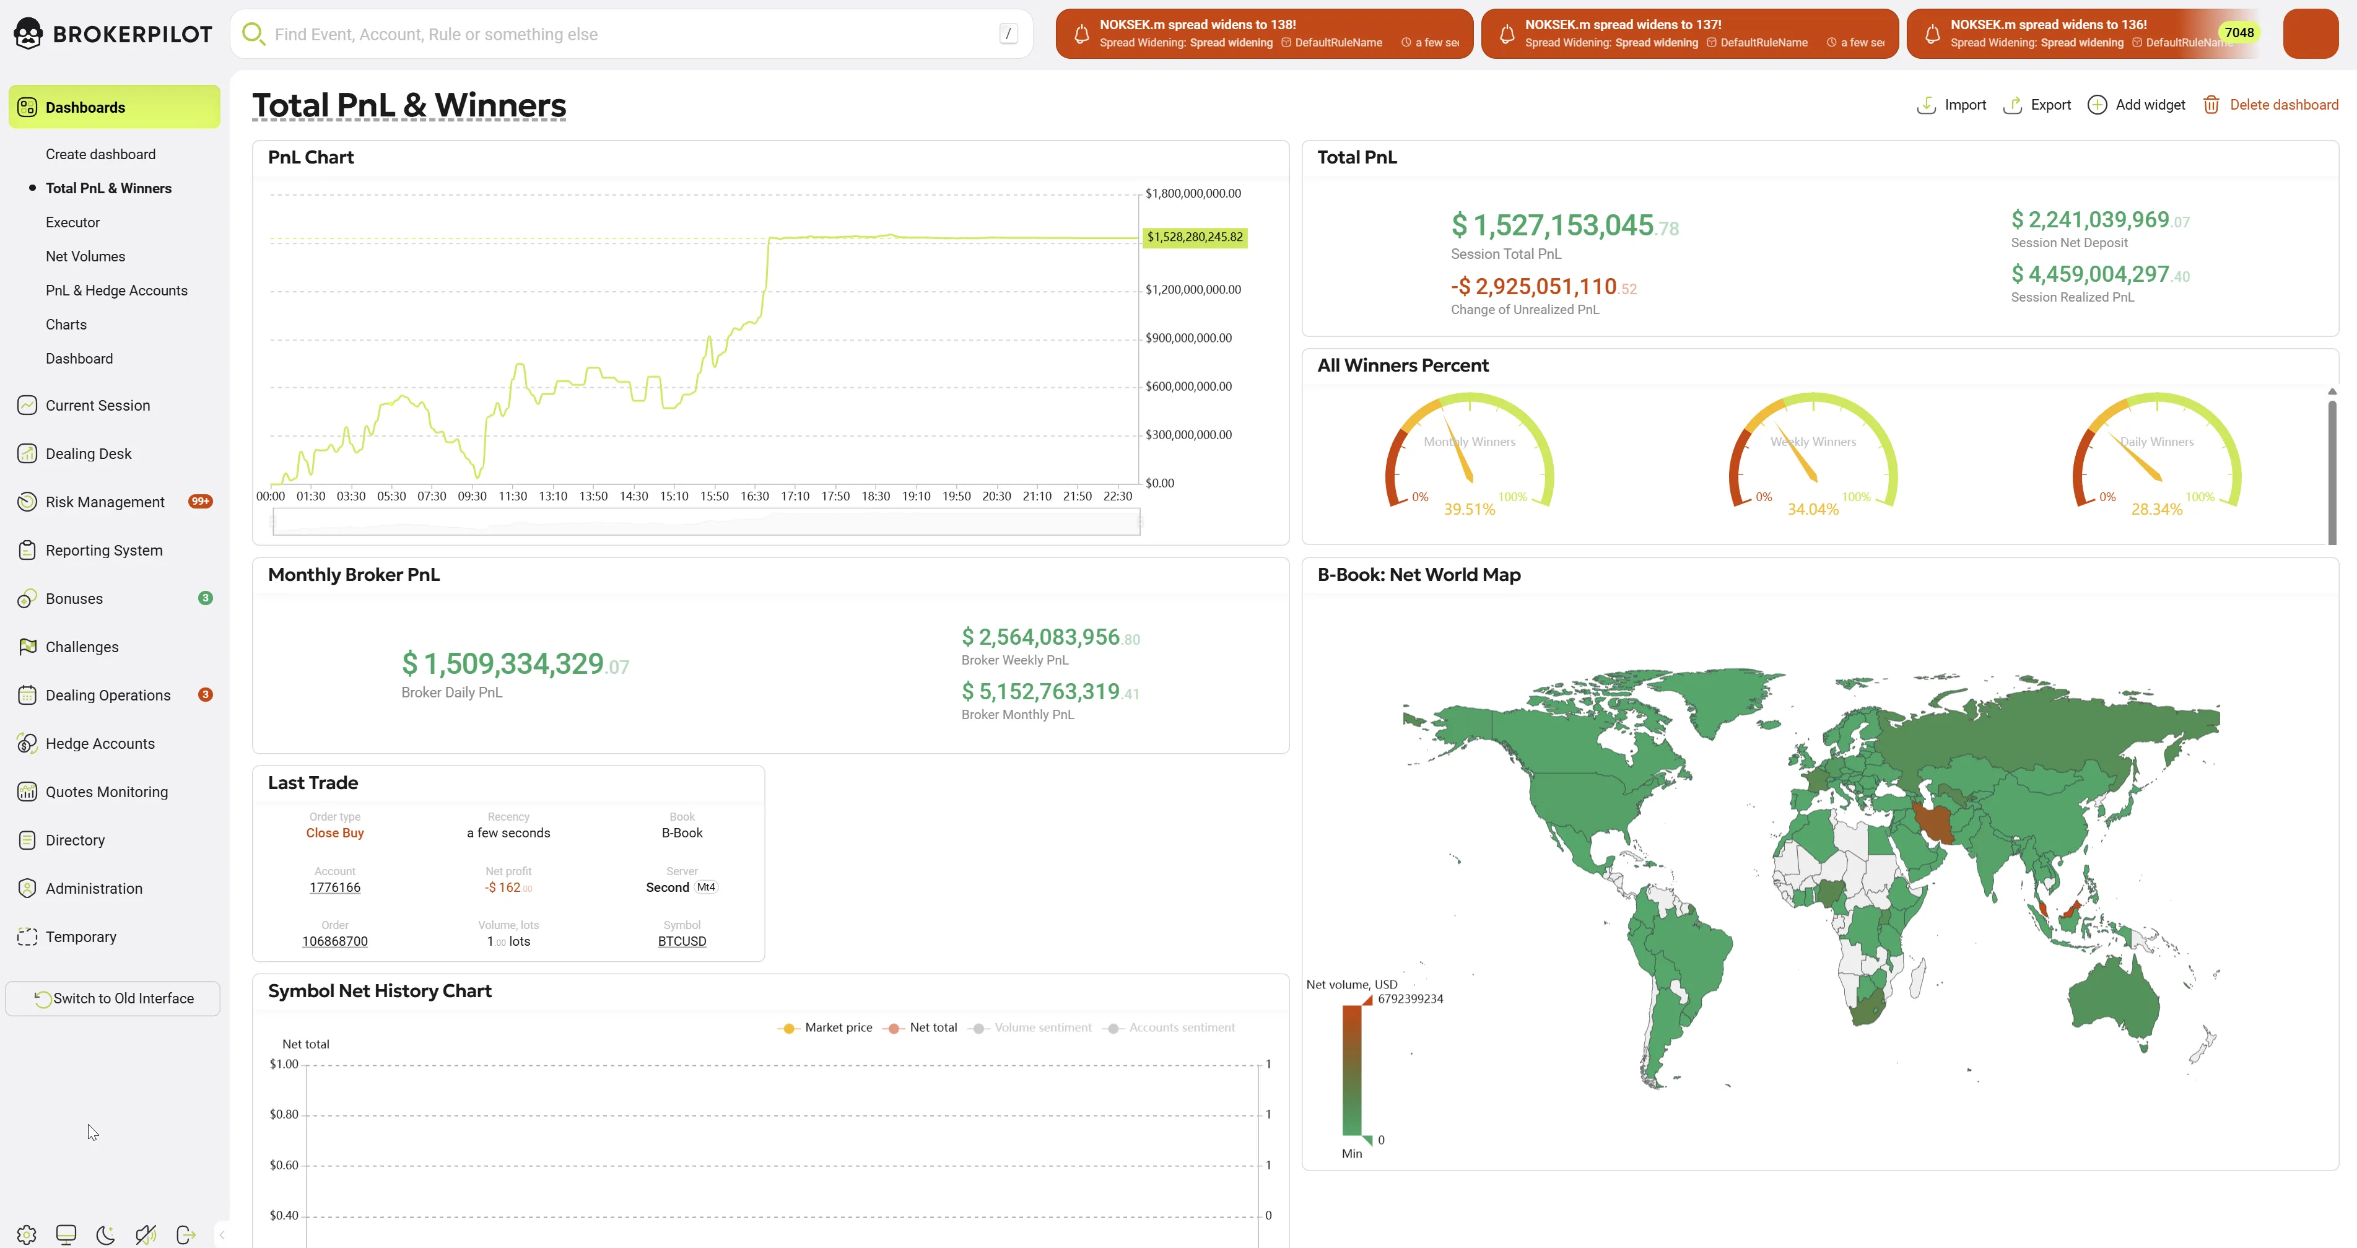Viewport: 2357px width, 1248px height.
Task: Toggle the Market price legend series
Action: coord(824,1028)
